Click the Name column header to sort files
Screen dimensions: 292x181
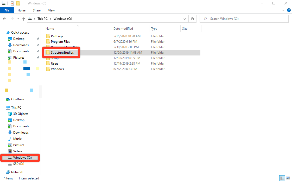pos(49,28)
